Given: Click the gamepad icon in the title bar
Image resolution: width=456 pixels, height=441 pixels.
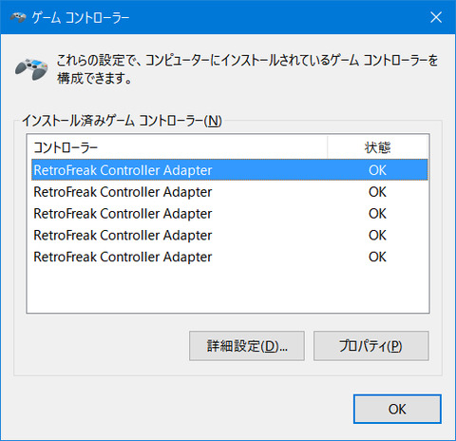Looking at the screenshot, I should tap(18, 17).
